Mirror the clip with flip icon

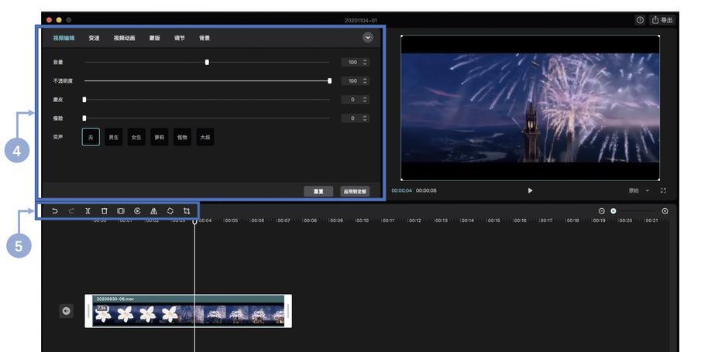click(x=154, y=211)
